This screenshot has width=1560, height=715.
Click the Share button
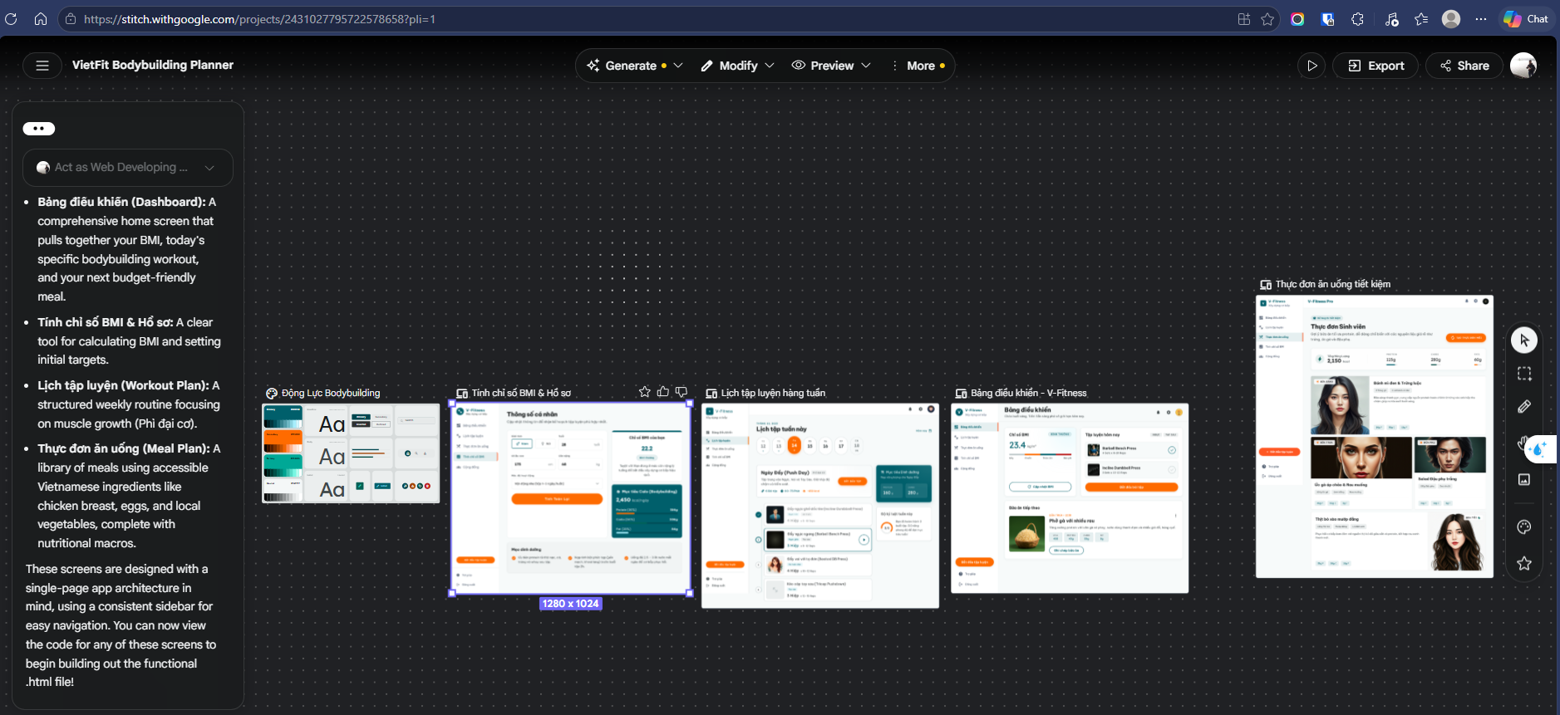[x=1464, y=66]
